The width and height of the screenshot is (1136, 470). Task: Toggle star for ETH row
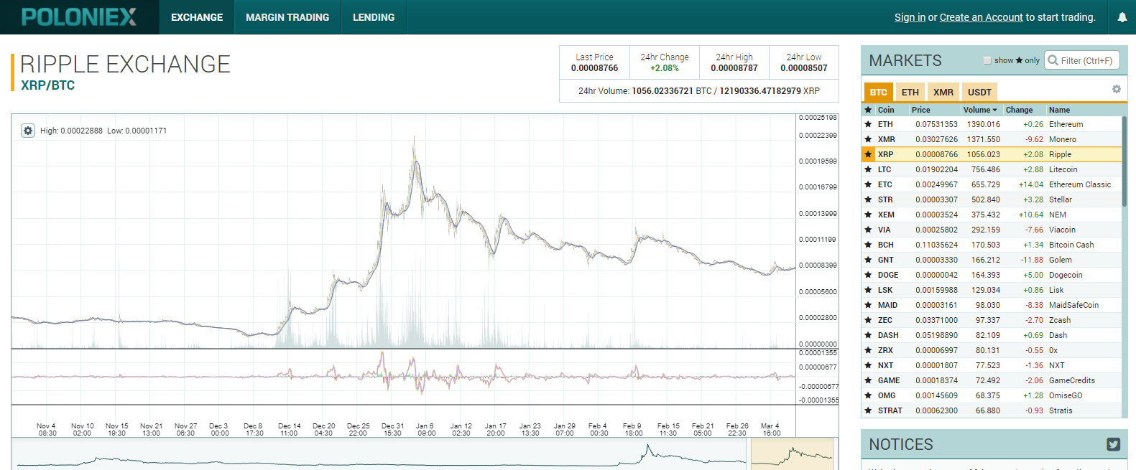868,124
